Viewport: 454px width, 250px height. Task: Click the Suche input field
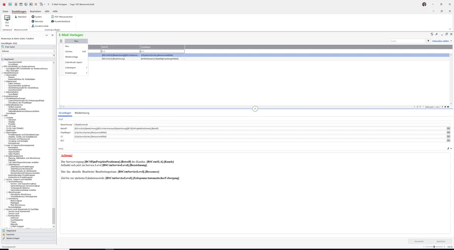[408, 41]
